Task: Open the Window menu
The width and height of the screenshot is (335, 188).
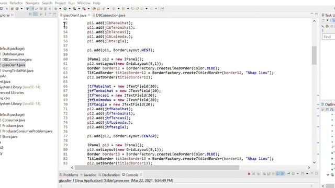Action: click(84, 3)
